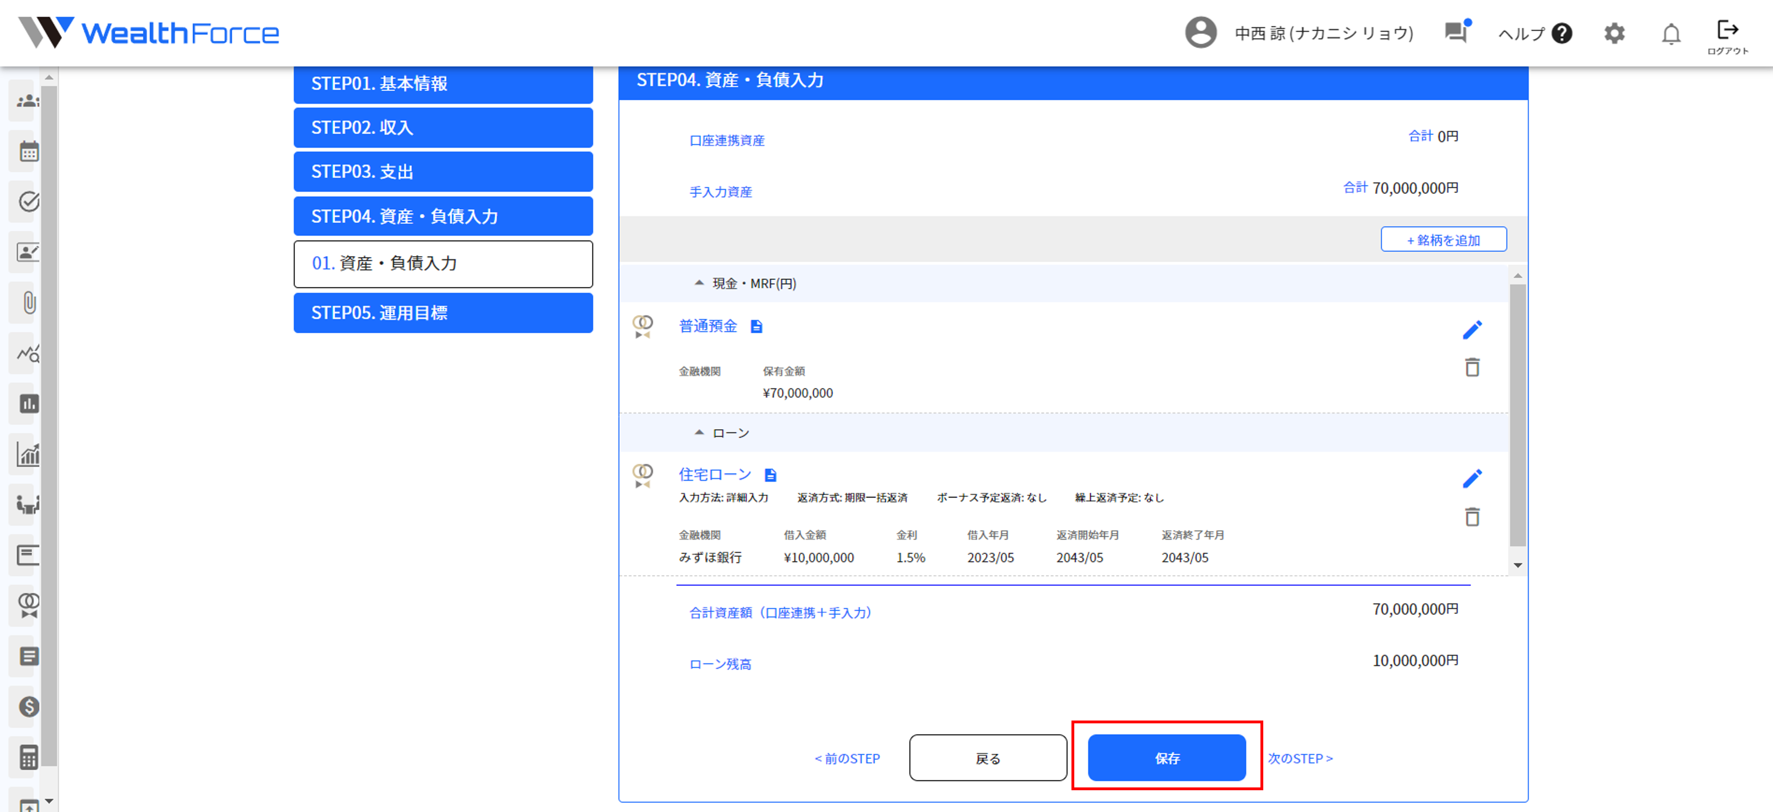
Task: Select STEP04. 資産・負債入力 in step list
Action: click(443, 216)
